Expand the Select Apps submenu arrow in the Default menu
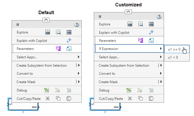Screen dimensions: 194x116 click(79, 57)
